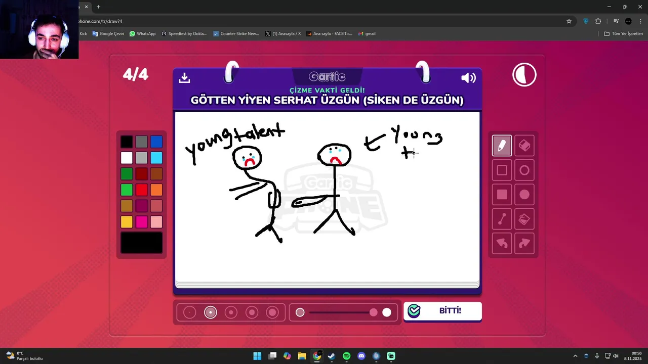Redo the undone drawing stroke

524,243
